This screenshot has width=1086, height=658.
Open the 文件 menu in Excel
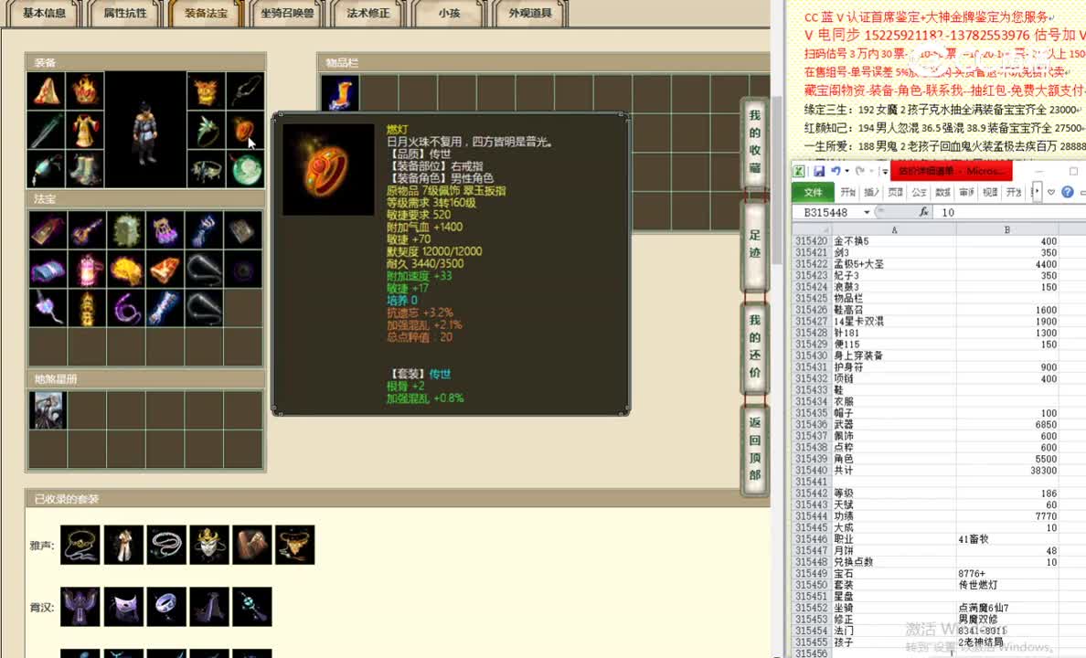[813, 192]
